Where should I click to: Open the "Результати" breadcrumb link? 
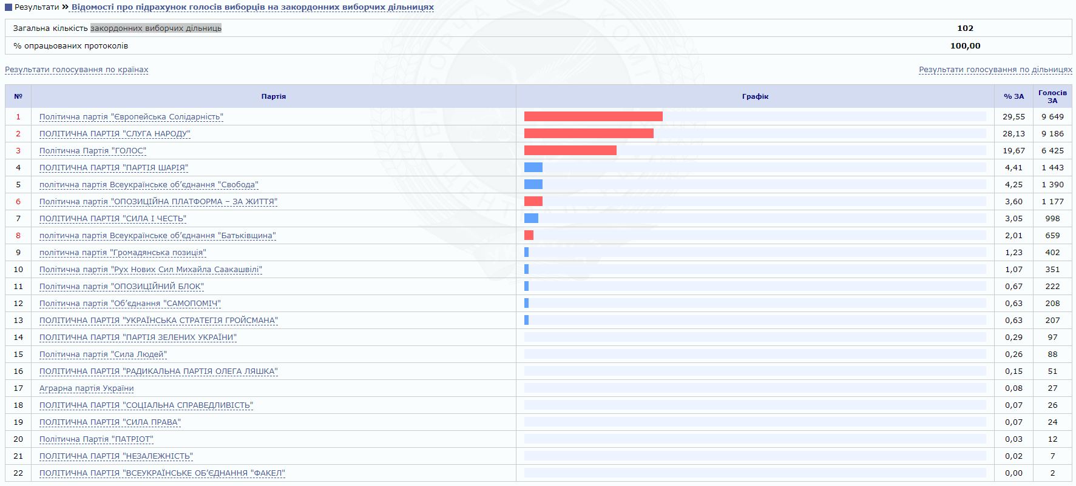click(x=36, y=7)
